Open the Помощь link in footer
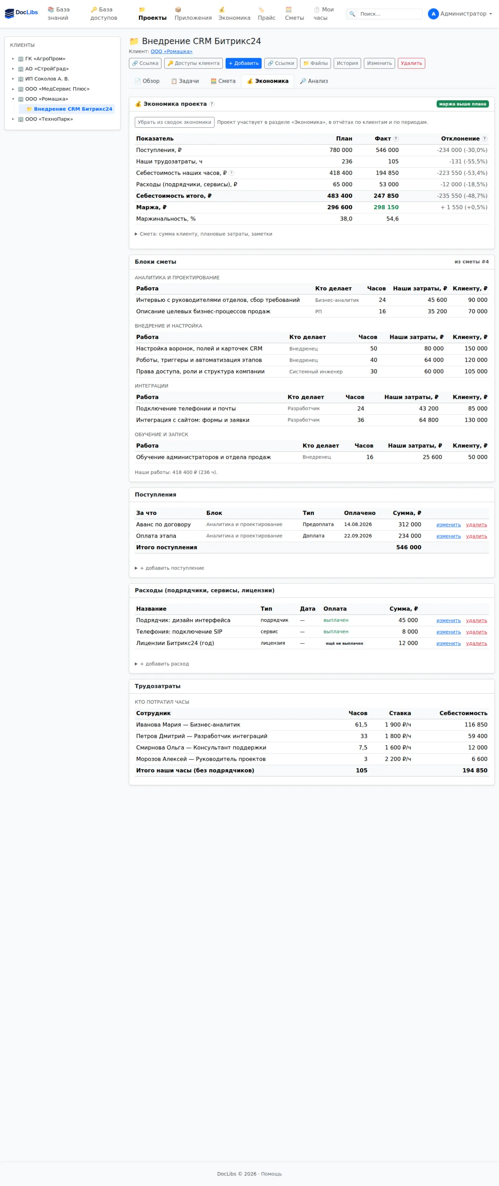The width and height of the screenshot is (499, 1186). click(x=271, y=1174)
